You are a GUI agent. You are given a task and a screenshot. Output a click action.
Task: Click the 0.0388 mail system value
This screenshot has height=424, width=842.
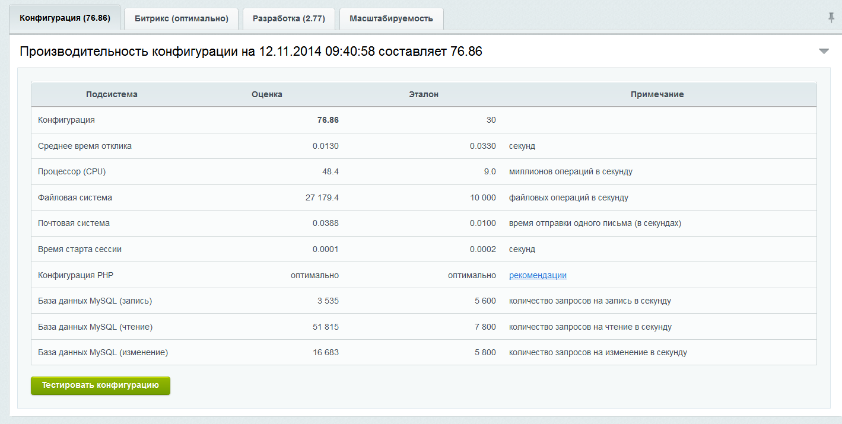[326, 223]
